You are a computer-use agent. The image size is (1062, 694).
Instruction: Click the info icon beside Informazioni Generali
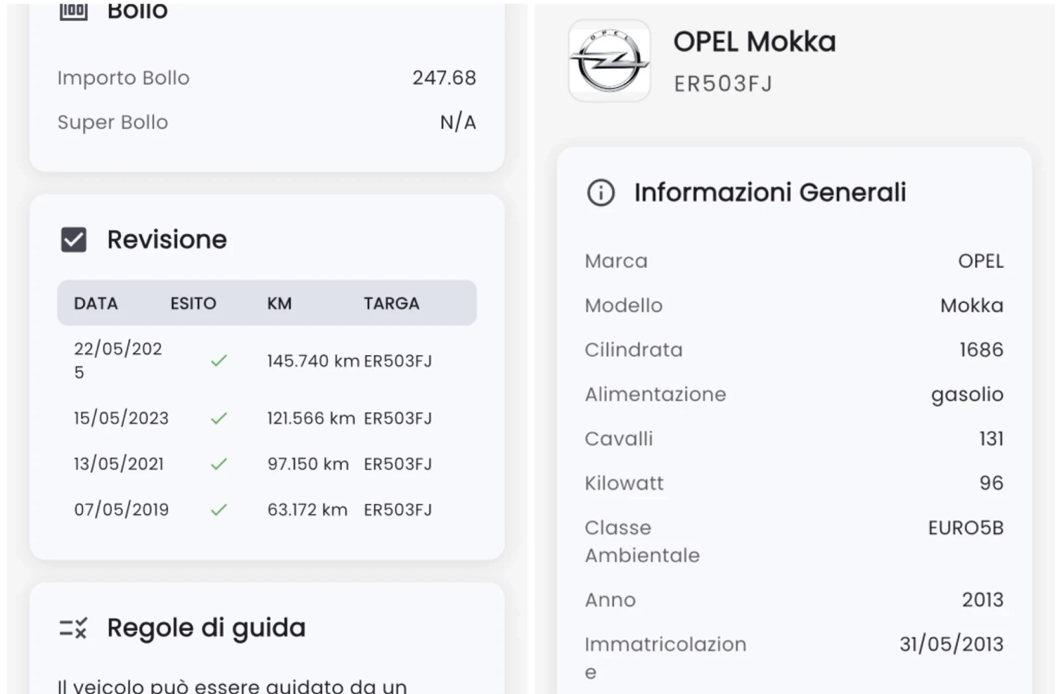point(599,193)
